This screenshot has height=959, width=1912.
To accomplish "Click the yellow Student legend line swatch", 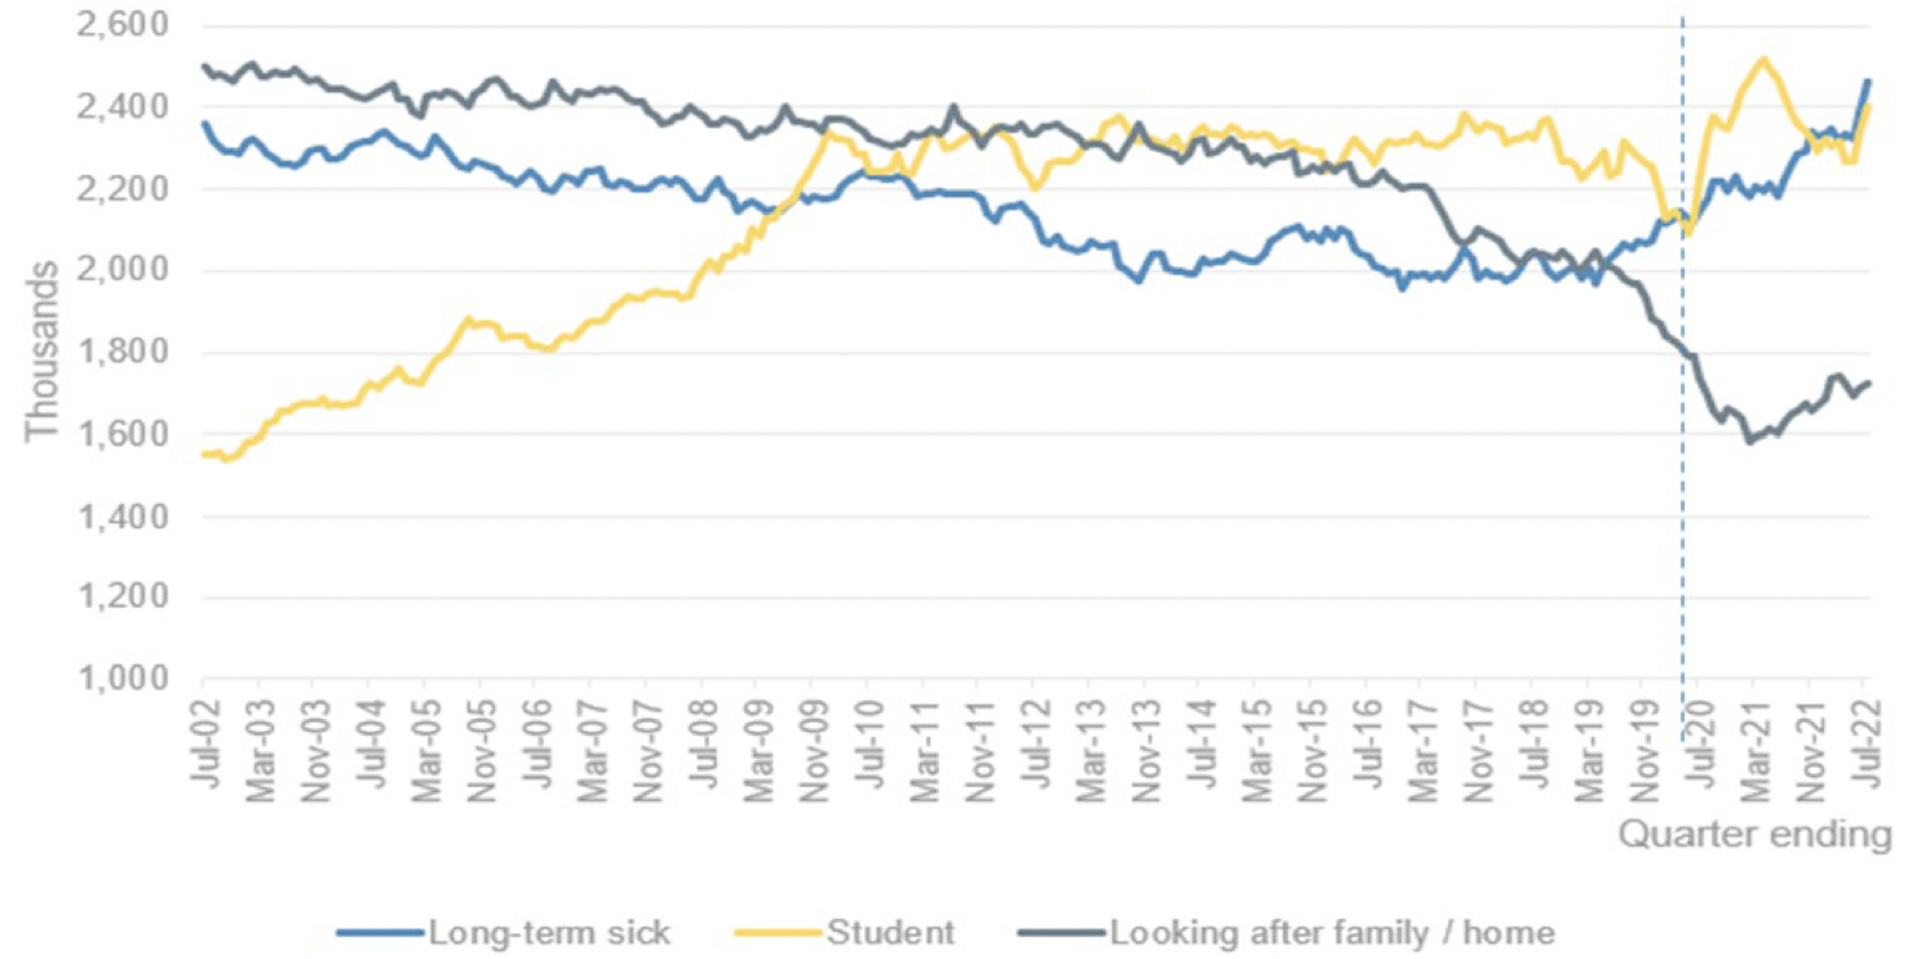I will (x=779, y=933).
